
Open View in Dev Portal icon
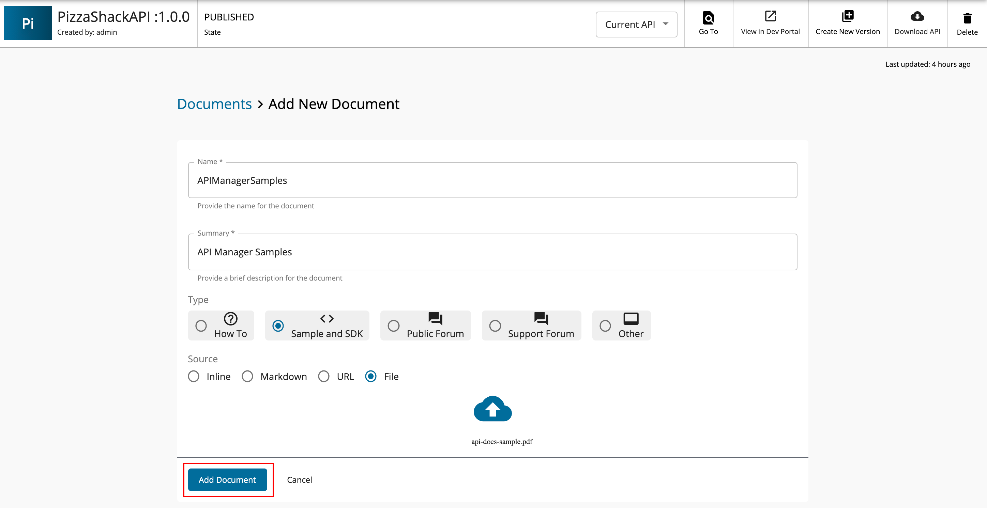click(770, 16)
